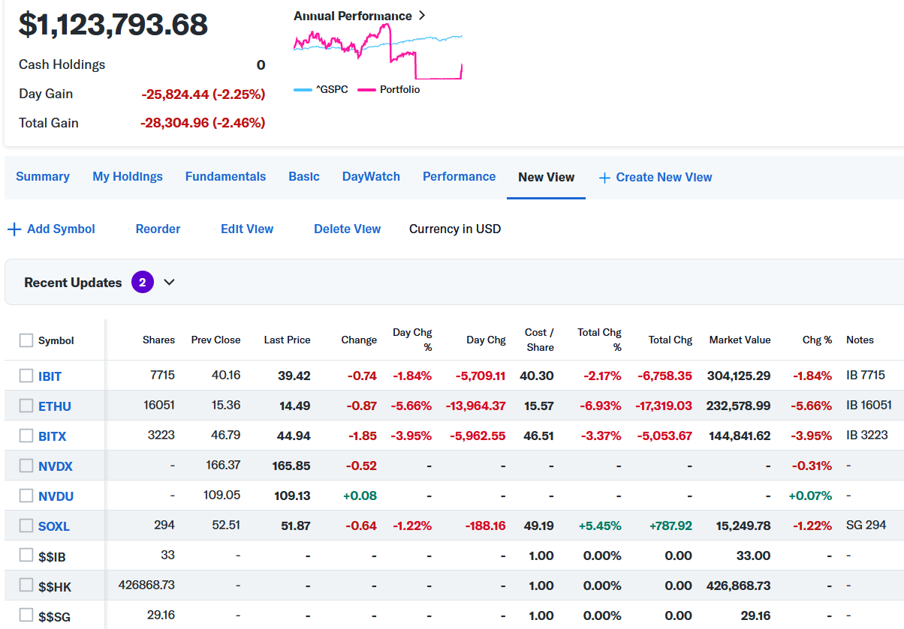
Task: Switch to the My Holdings tab
Action: (x=128, y=177)
